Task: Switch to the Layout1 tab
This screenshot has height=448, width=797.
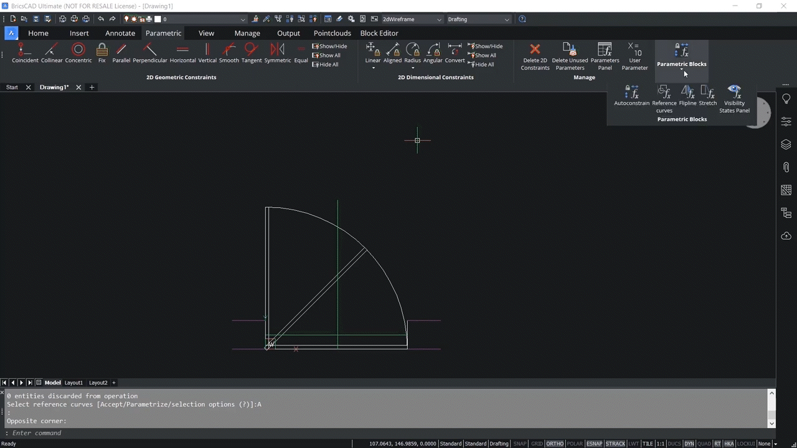Action: tap(73, 383)
